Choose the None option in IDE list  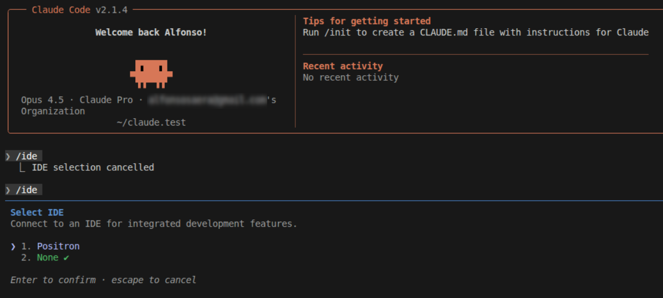[x=47, y=258]
